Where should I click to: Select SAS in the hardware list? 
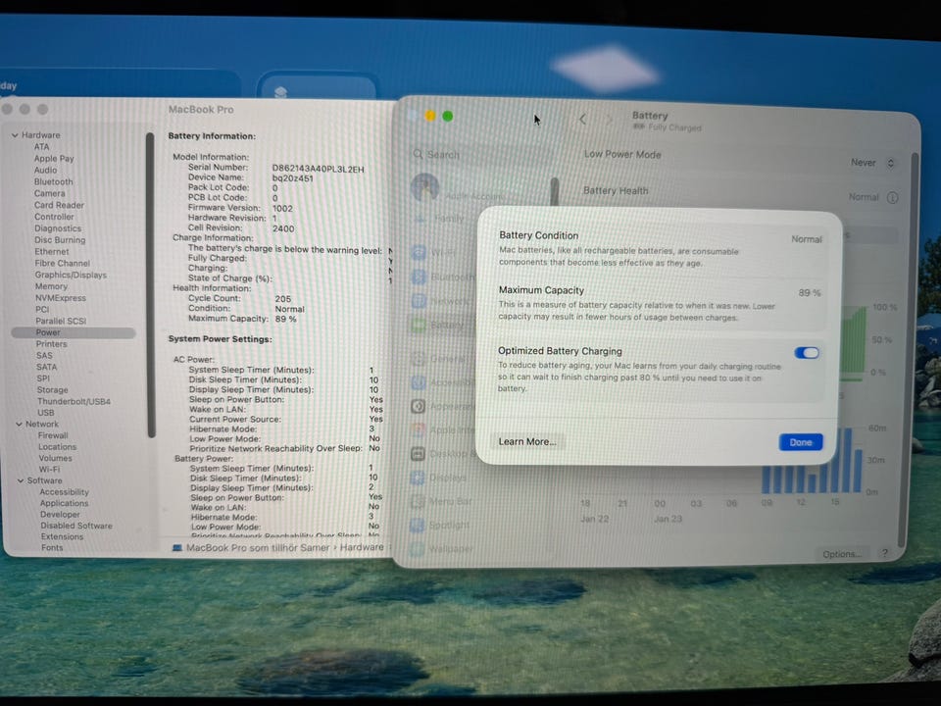pos(44,355)
